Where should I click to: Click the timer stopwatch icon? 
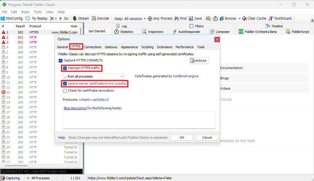215,19
